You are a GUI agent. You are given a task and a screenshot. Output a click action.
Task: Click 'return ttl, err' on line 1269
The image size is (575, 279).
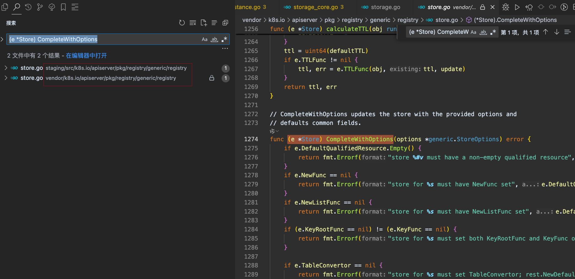tap(310, 87)
